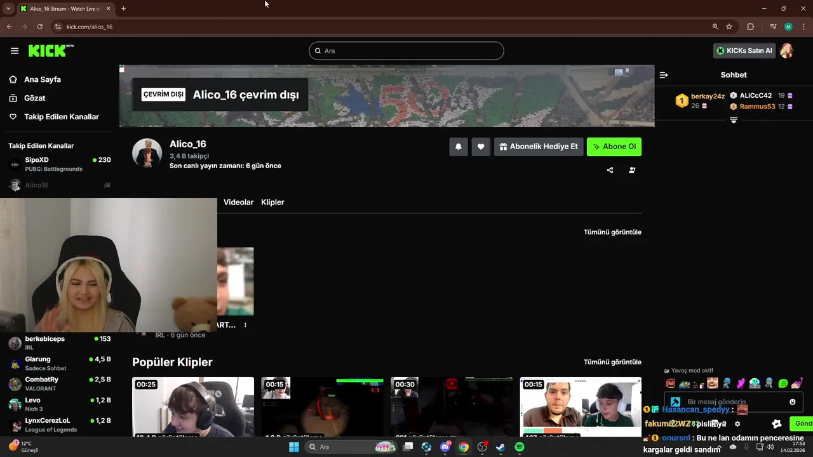The height and width of the screenshot is (457, 813).
Task: Expand Chrome tab search dropdown
Action: [8, 9]
